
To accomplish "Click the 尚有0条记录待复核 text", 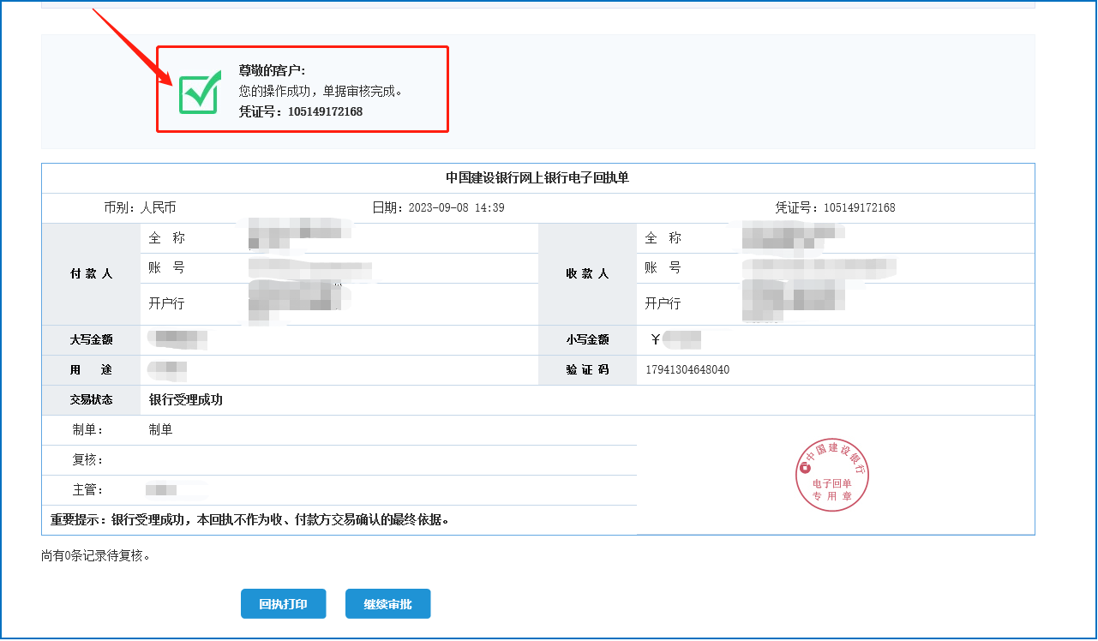I will [x=96, y=555].
